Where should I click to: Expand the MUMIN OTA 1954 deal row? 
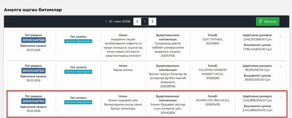pos(281,97)
